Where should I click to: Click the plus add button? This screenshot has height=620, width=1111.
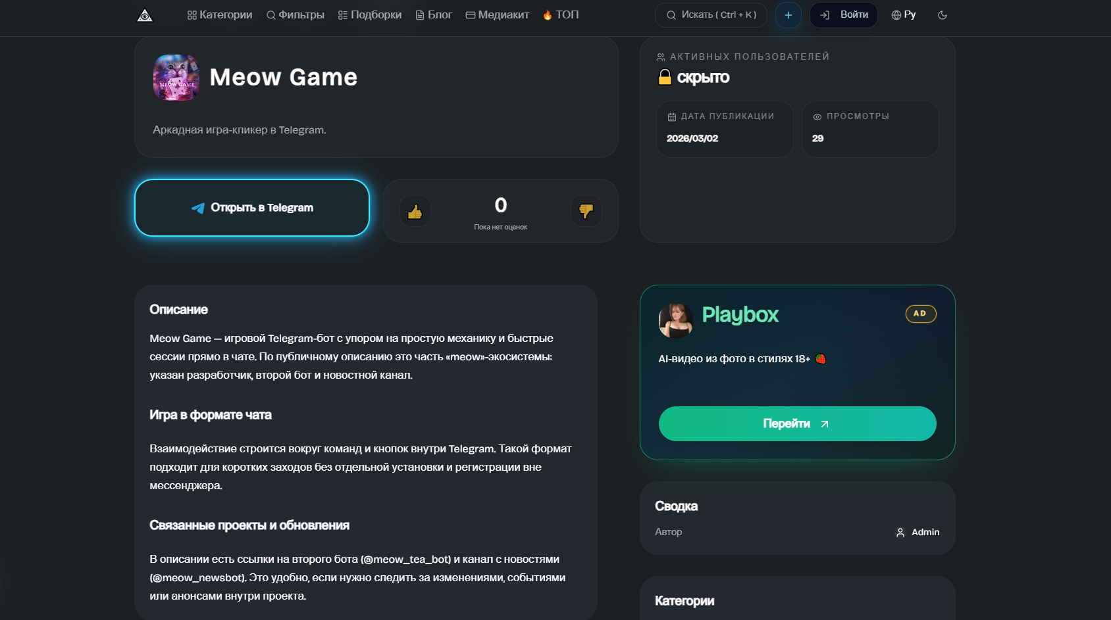[x=788, y=15]
